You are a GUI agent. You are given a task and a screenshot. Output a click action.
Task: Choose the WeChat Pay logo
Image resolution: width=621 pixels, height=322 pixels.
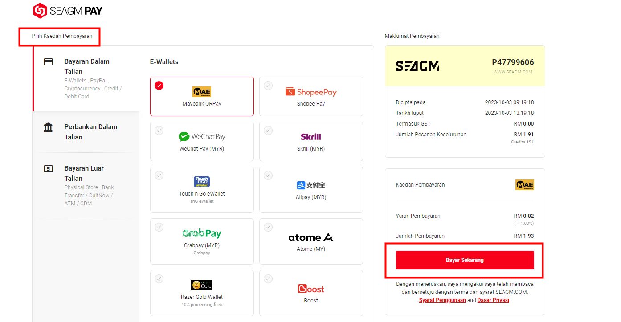202,137
